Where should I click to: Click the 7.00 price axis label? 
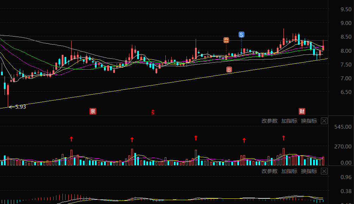point(346,78)
